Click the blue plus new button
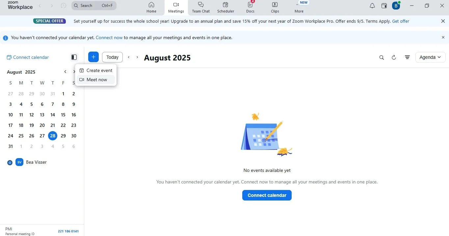Viewport: 449px width, 236px height. 93,57
